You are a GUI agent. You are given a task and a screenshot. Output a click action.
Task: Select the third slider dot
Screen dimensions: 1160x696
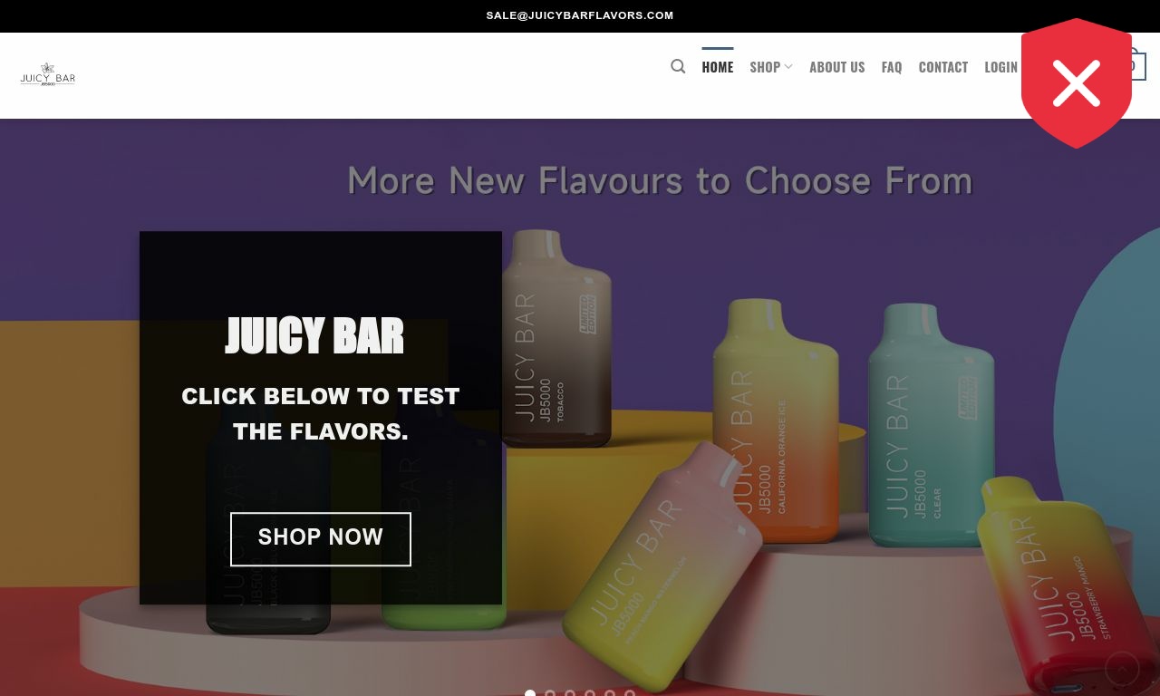(570, 693)
